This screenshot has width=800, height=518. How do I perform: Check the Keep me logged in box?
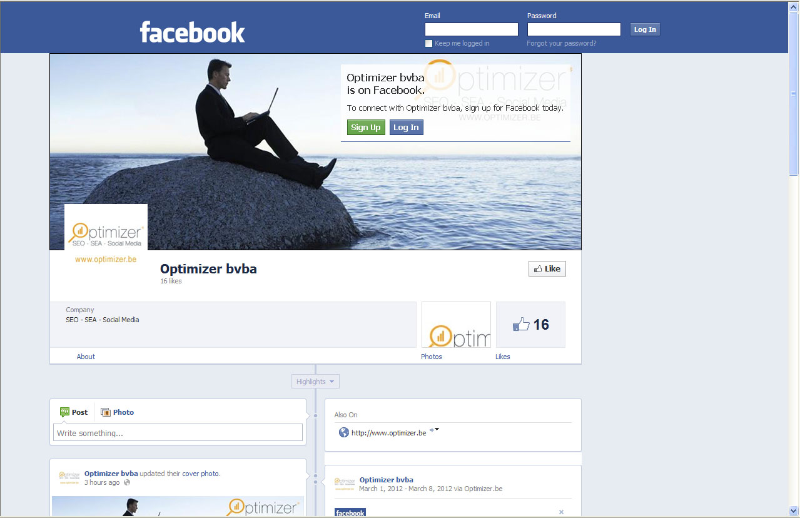pos(428,44)
